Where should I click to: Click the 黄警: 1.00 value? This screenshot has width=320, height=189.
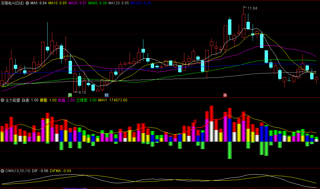[x=48, y=100]
